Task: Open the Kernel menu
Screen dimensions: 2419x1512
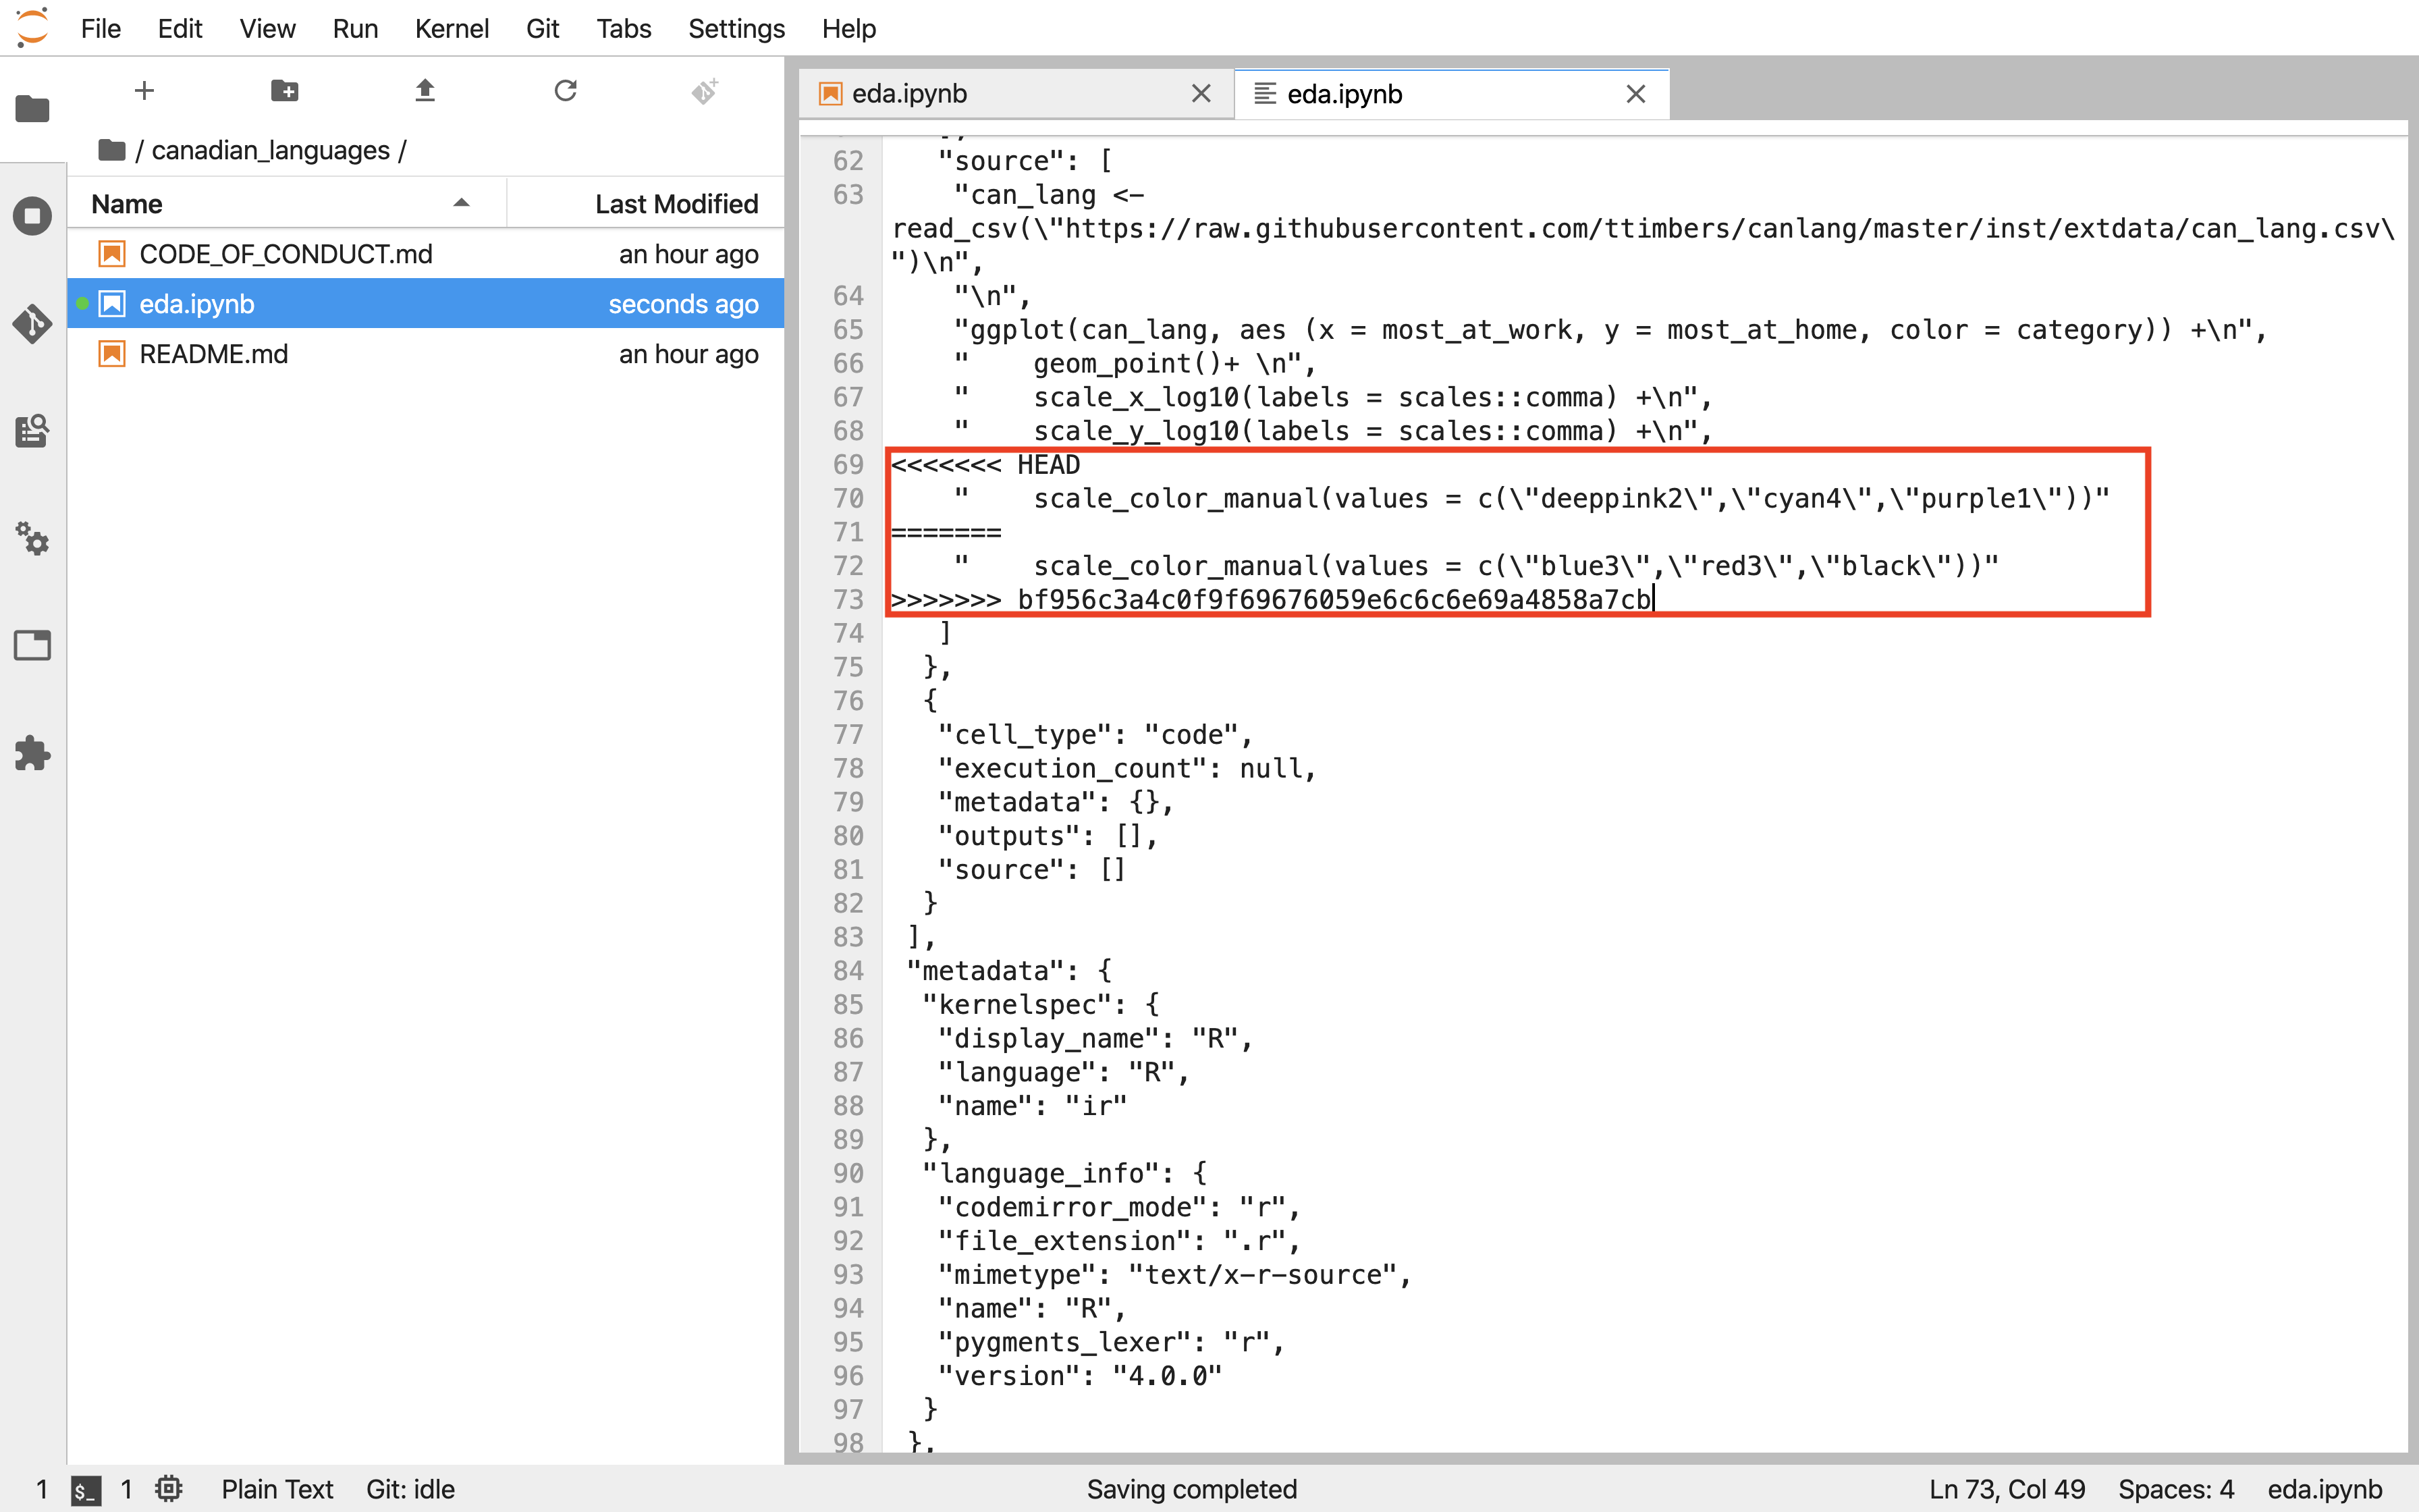Action: coord(452,28)
